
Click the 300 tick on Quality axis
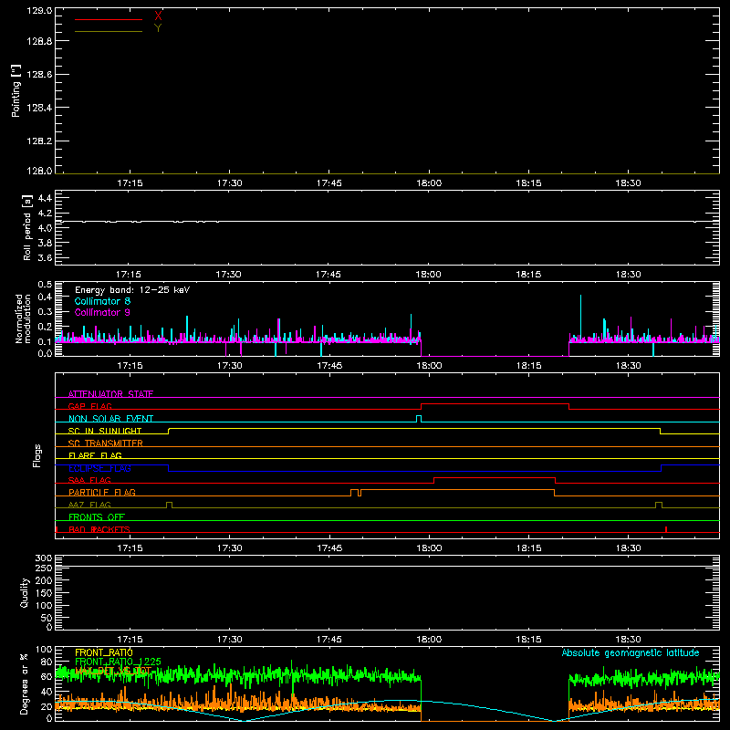click(43, 558)
